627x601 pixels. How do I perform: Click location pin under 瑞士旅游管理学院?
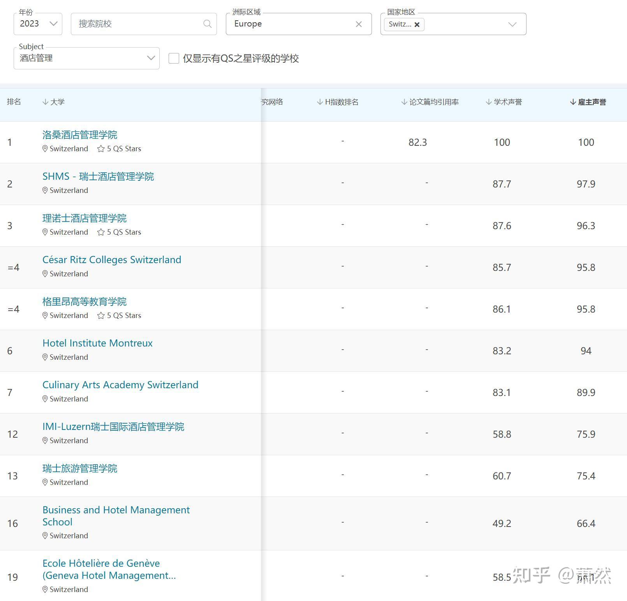click(45, 482)
